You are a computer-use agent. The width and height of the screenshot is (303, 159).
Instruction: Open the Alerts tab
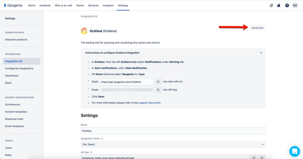click(32, 5)
